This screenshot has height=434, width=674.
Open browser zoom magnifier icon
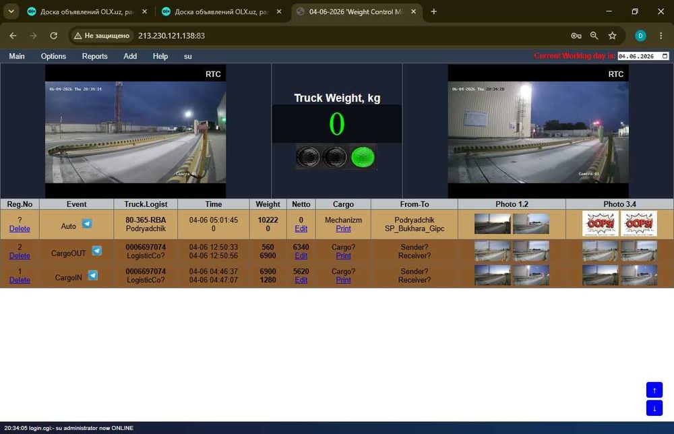[x=594, y=36]
